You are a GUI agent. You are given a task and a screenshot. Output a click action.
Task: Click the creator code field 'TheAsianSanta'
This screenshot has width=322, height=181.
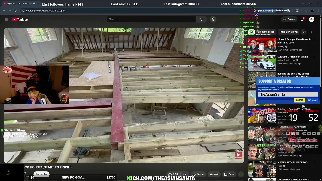point(288,94)
